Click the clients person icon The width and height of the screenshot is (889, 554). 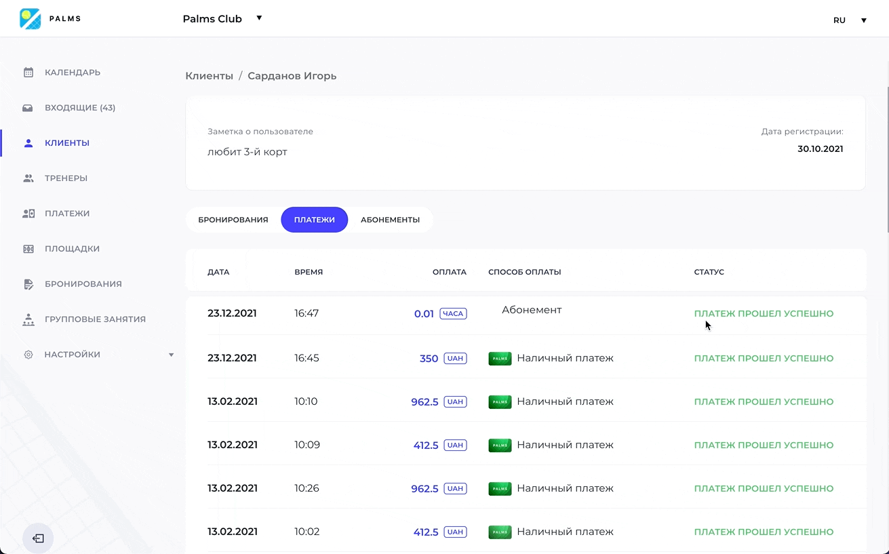pyautogui.click(x=28, y=143)
